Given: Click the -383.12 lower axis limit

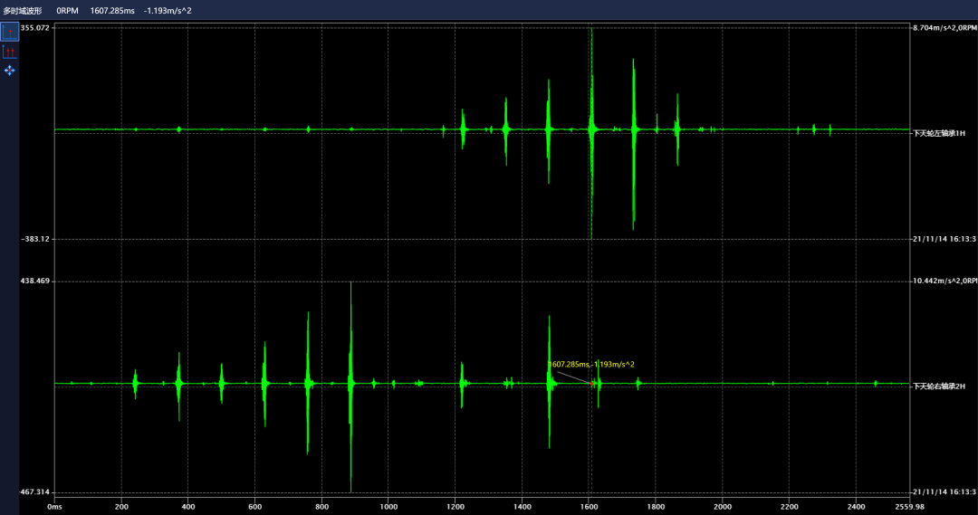Looking at the screenshot, I should pos(34,239).
